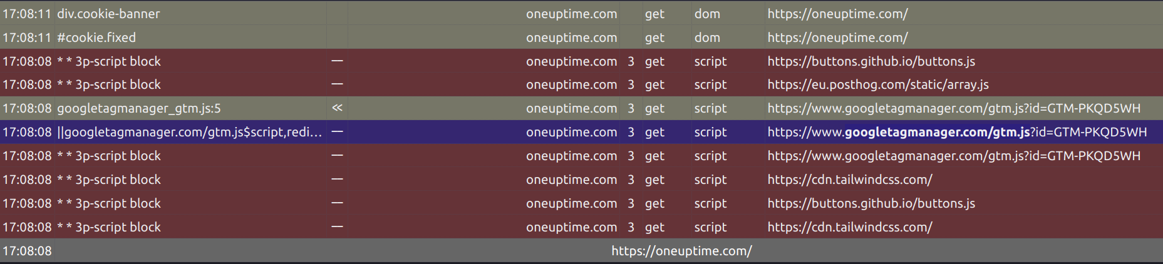Image resolution: width=1163 pixels, height=264 pixels.
Task: Open the eu.posthog.com/static/array.js URL cell
Action: click(x=878, y=84)
